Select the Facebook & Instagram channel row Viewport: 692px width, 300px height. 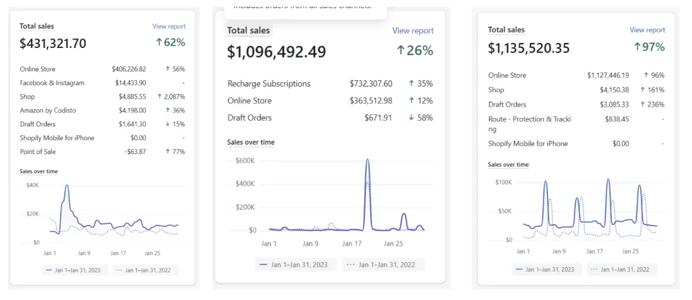[52, 83]
